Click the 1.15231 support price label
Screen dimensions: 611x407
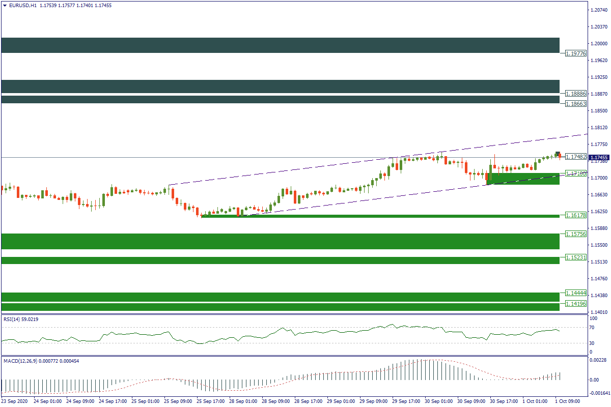(x=576, y=257)
